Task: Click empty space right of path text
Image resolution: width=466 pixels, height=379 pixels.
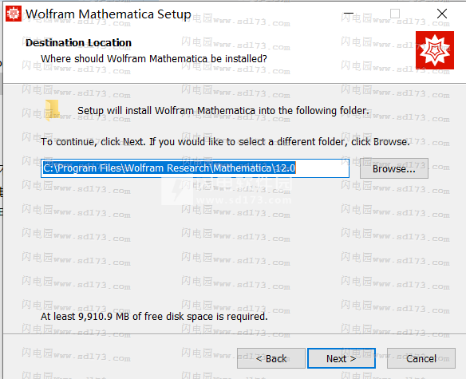Action: click(322, 168)
